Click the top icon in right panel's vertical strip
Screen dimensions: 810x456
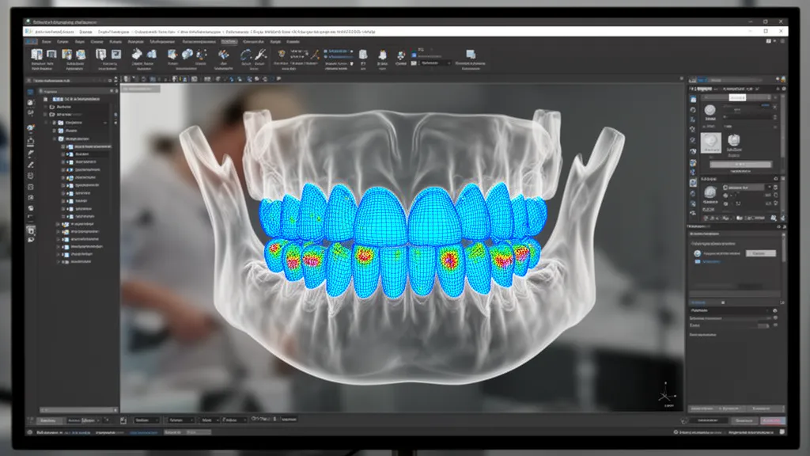click(694, 99)
